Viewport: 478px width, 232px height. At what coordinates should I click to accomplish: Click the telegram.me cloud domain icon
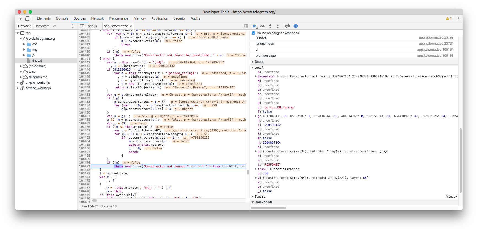25,77
